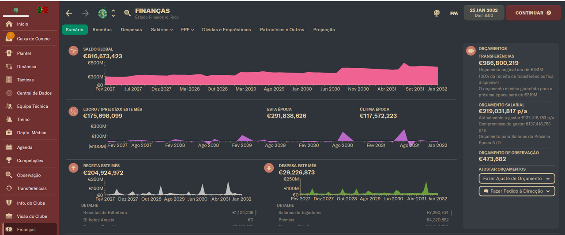Select the Sumário tab

tap(75, 29)
